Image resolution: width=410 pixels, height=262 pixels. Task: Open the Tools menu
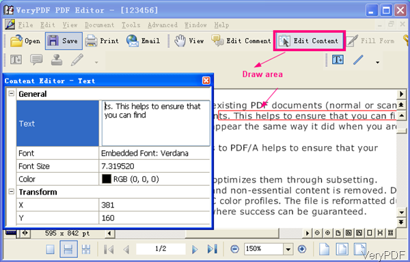(131, 25)
